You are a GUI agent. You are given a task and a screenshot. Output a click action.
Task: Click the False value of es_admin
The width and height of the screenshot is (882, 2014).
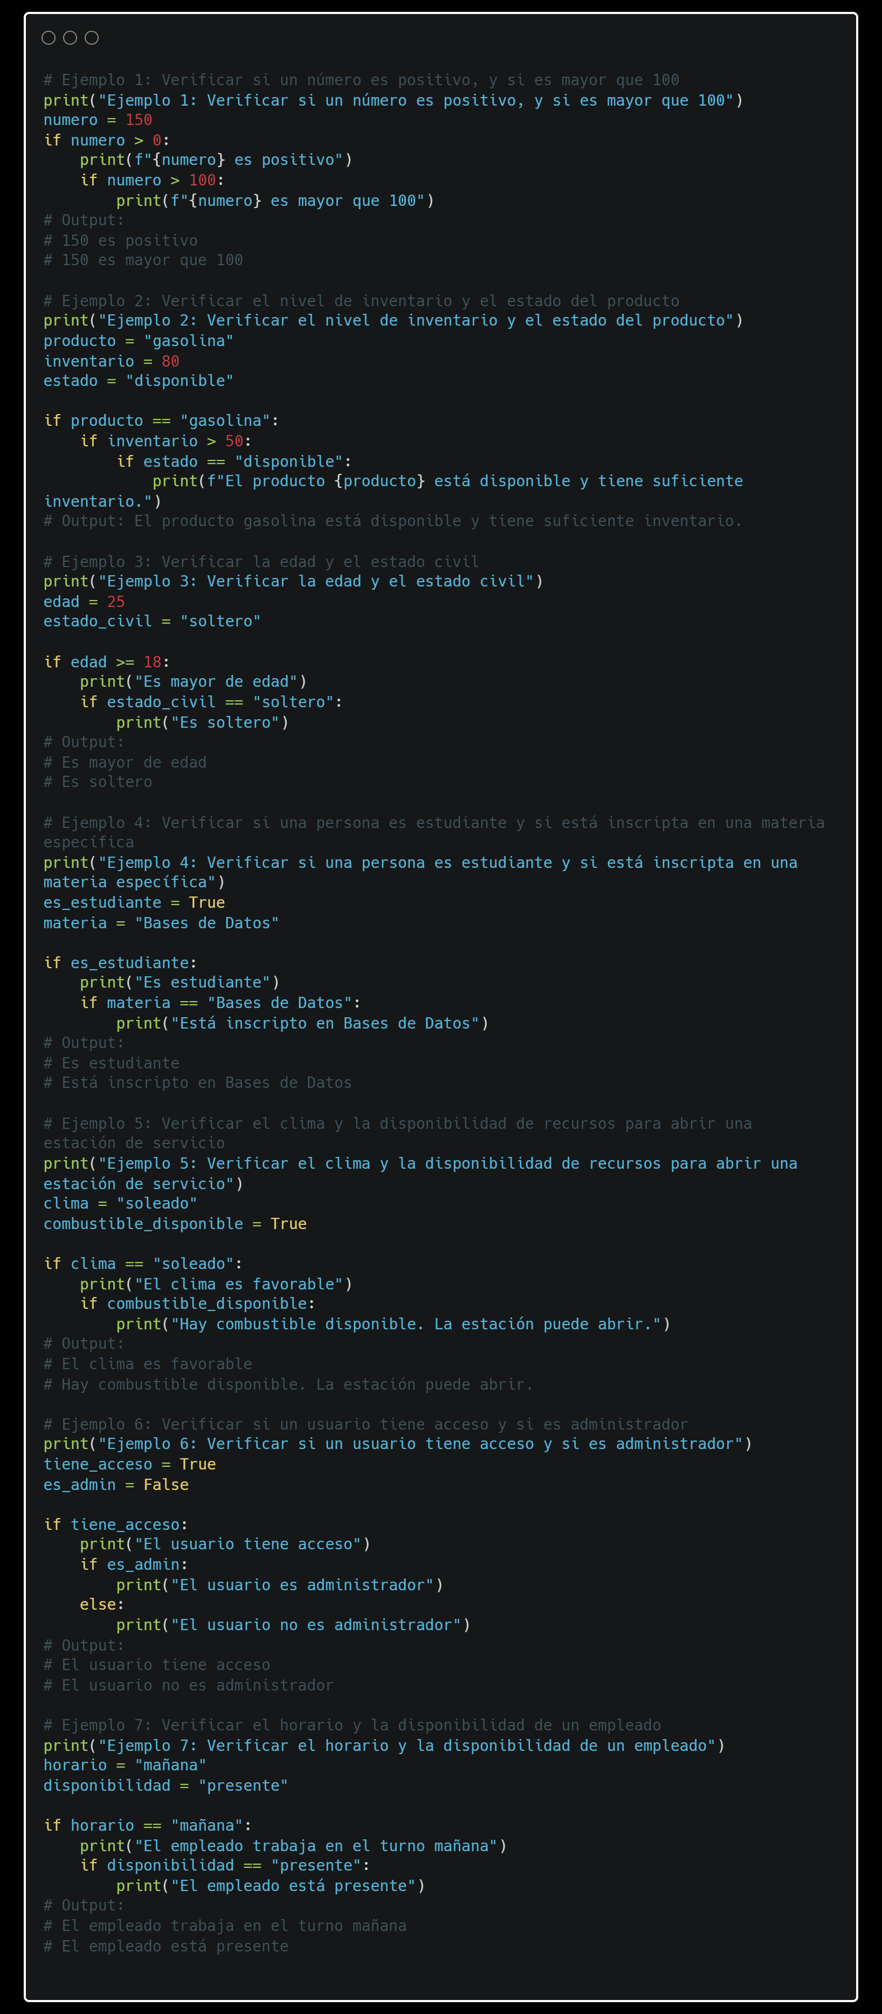166,1484
